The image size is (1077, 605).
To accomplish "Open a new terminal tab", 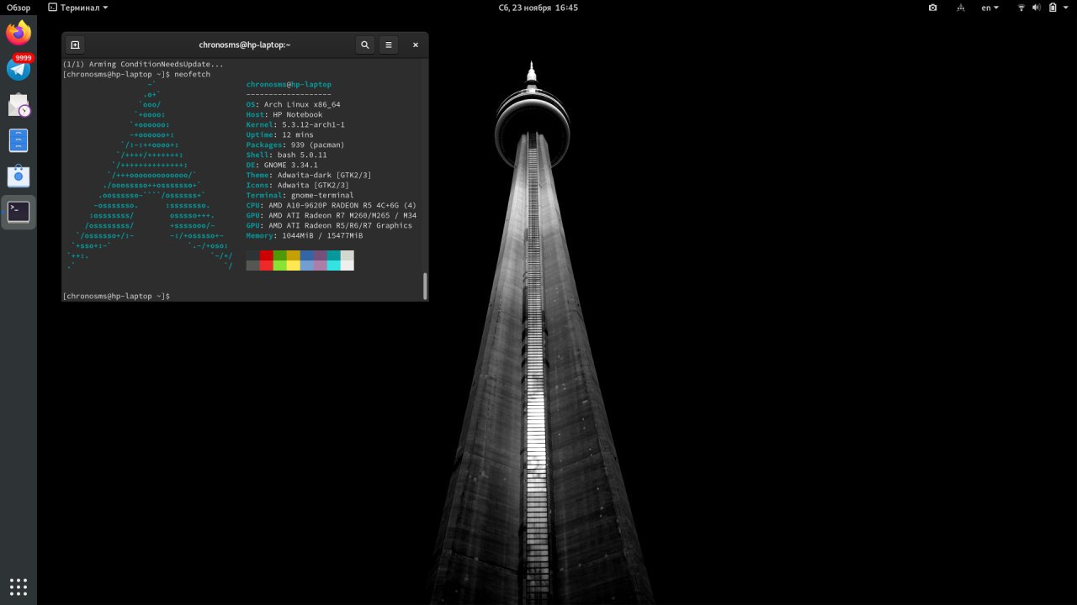I will point(75,45).
